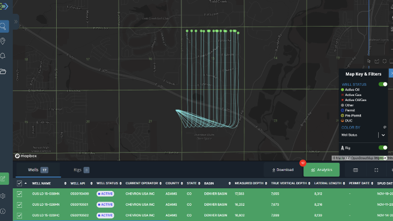Toggle the select-all checkbox in table header
This screenshot has width=393, height=221.
pos(19,183)
